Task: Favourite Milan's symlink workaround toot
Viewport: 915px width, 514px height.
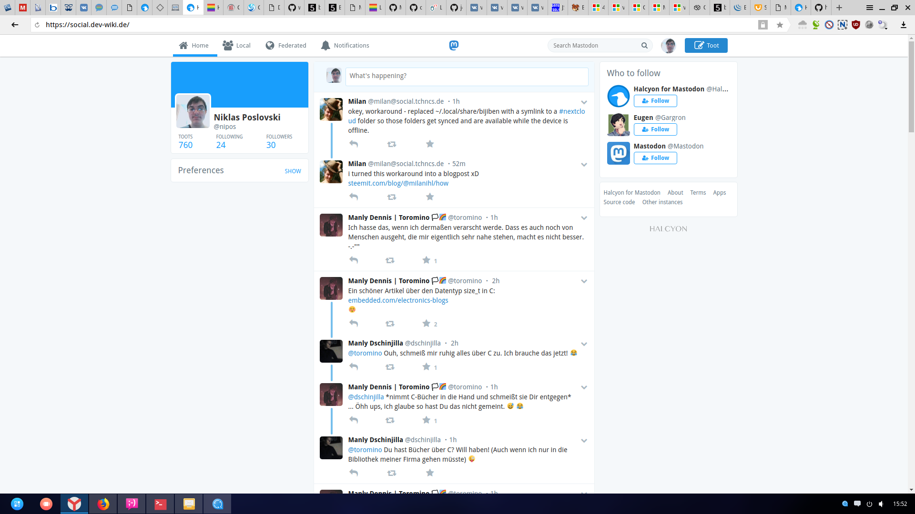Action: 430,144
